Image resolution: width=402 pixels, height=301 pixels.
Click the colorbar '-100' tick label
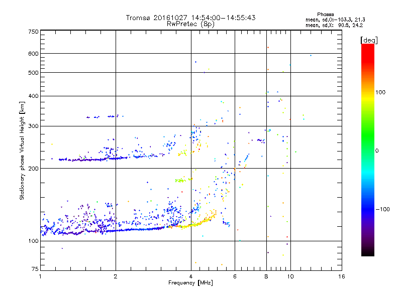(x=382, y=209)
